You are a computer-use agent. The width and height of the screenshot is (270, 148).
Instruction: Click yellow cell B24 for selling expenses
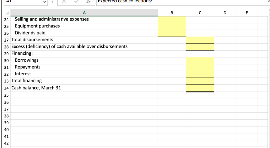(x=172, y=19)
